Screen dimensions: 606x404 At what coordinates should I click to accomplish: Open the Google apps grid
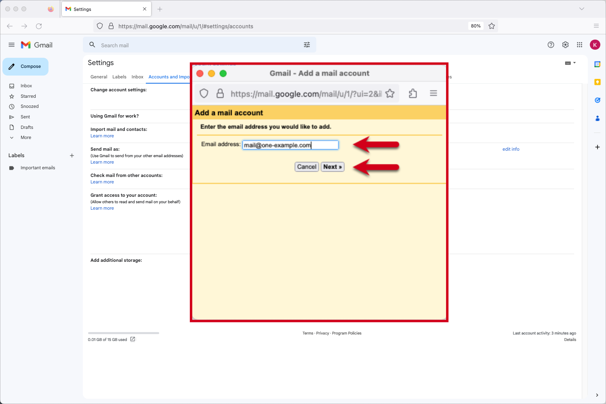click(x=579, y=45)
